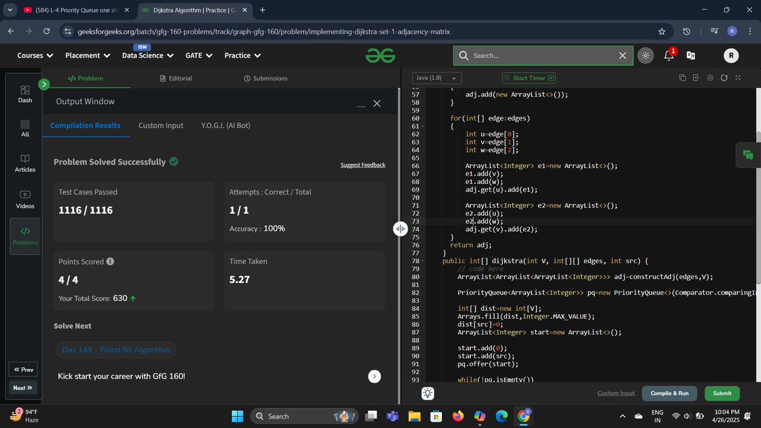The height and width of the screenshot is (428, 761).
Task: Click the Start Timer button
Action: coord(530,78)
